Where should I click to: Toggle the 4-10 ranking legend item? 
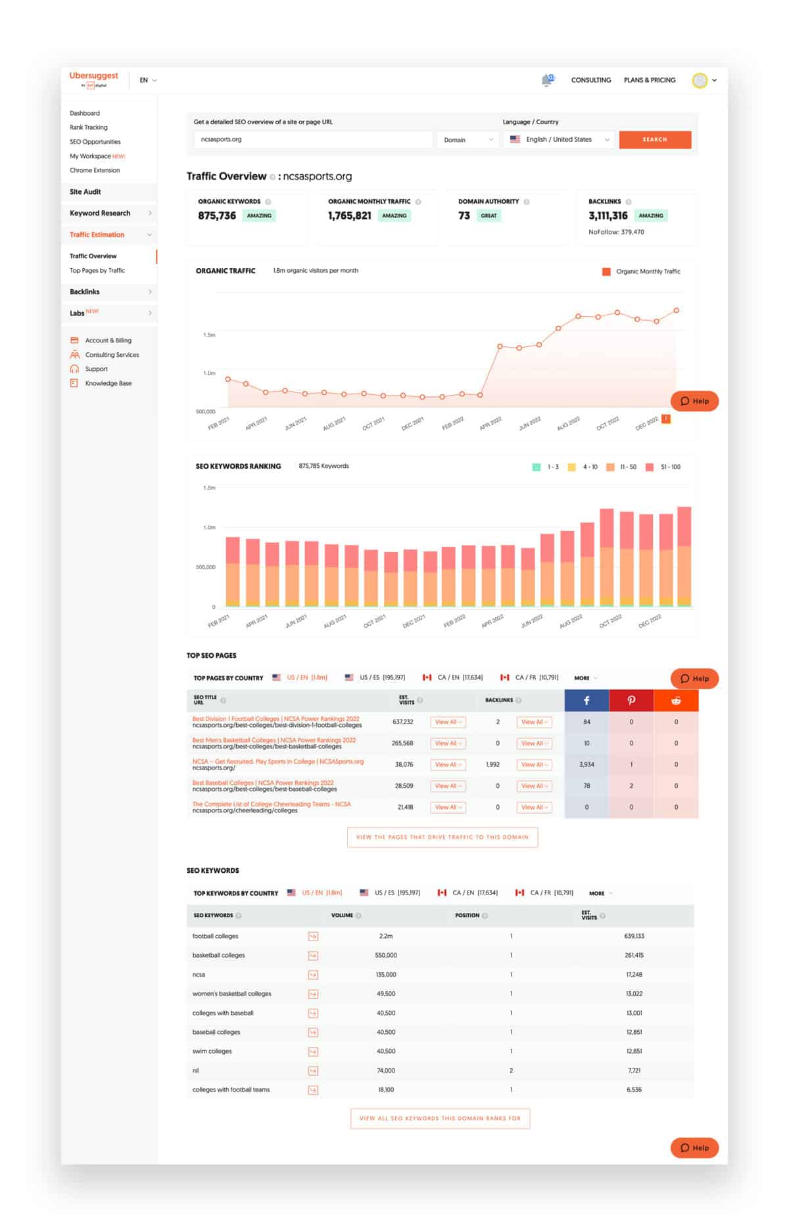click(x=583, y=467)
